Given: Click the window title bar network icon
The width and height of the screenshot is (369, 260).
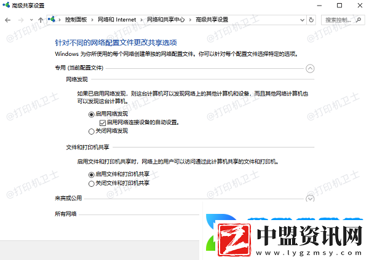Looking at the screenshot, I should click(6, 5).
